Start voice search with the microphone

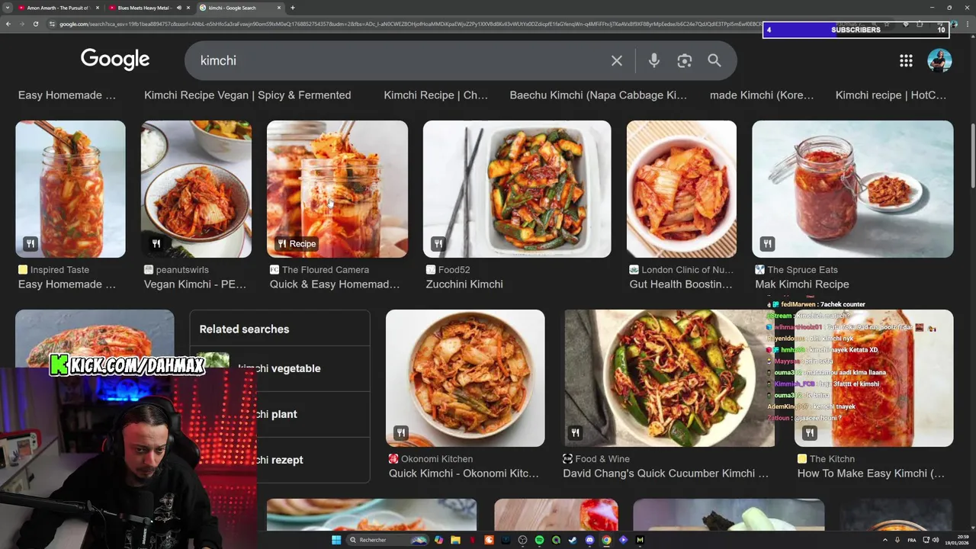point(653,60)
